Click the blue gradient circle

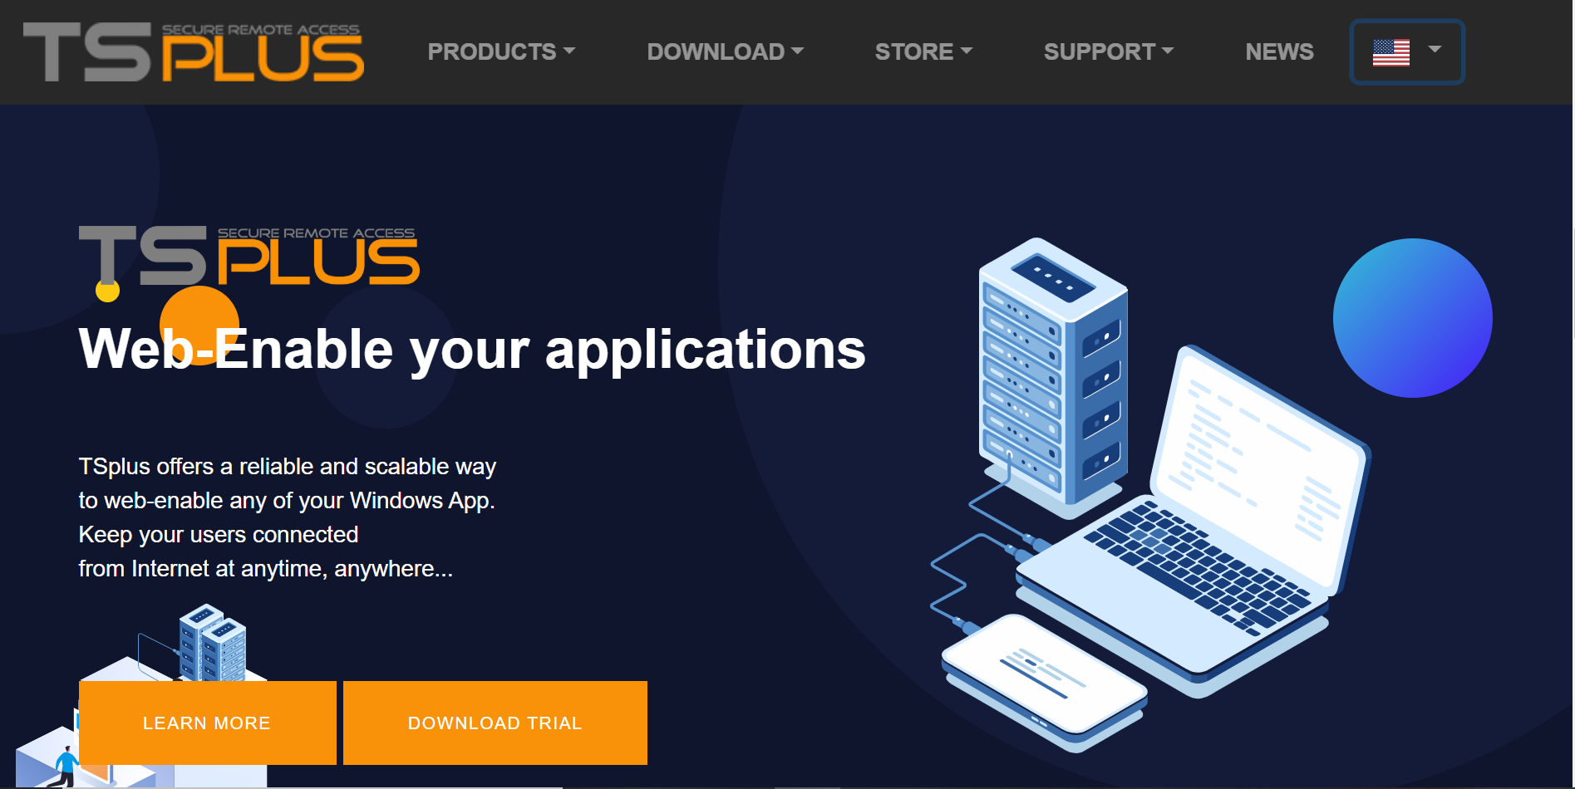tap(1412, 318)
